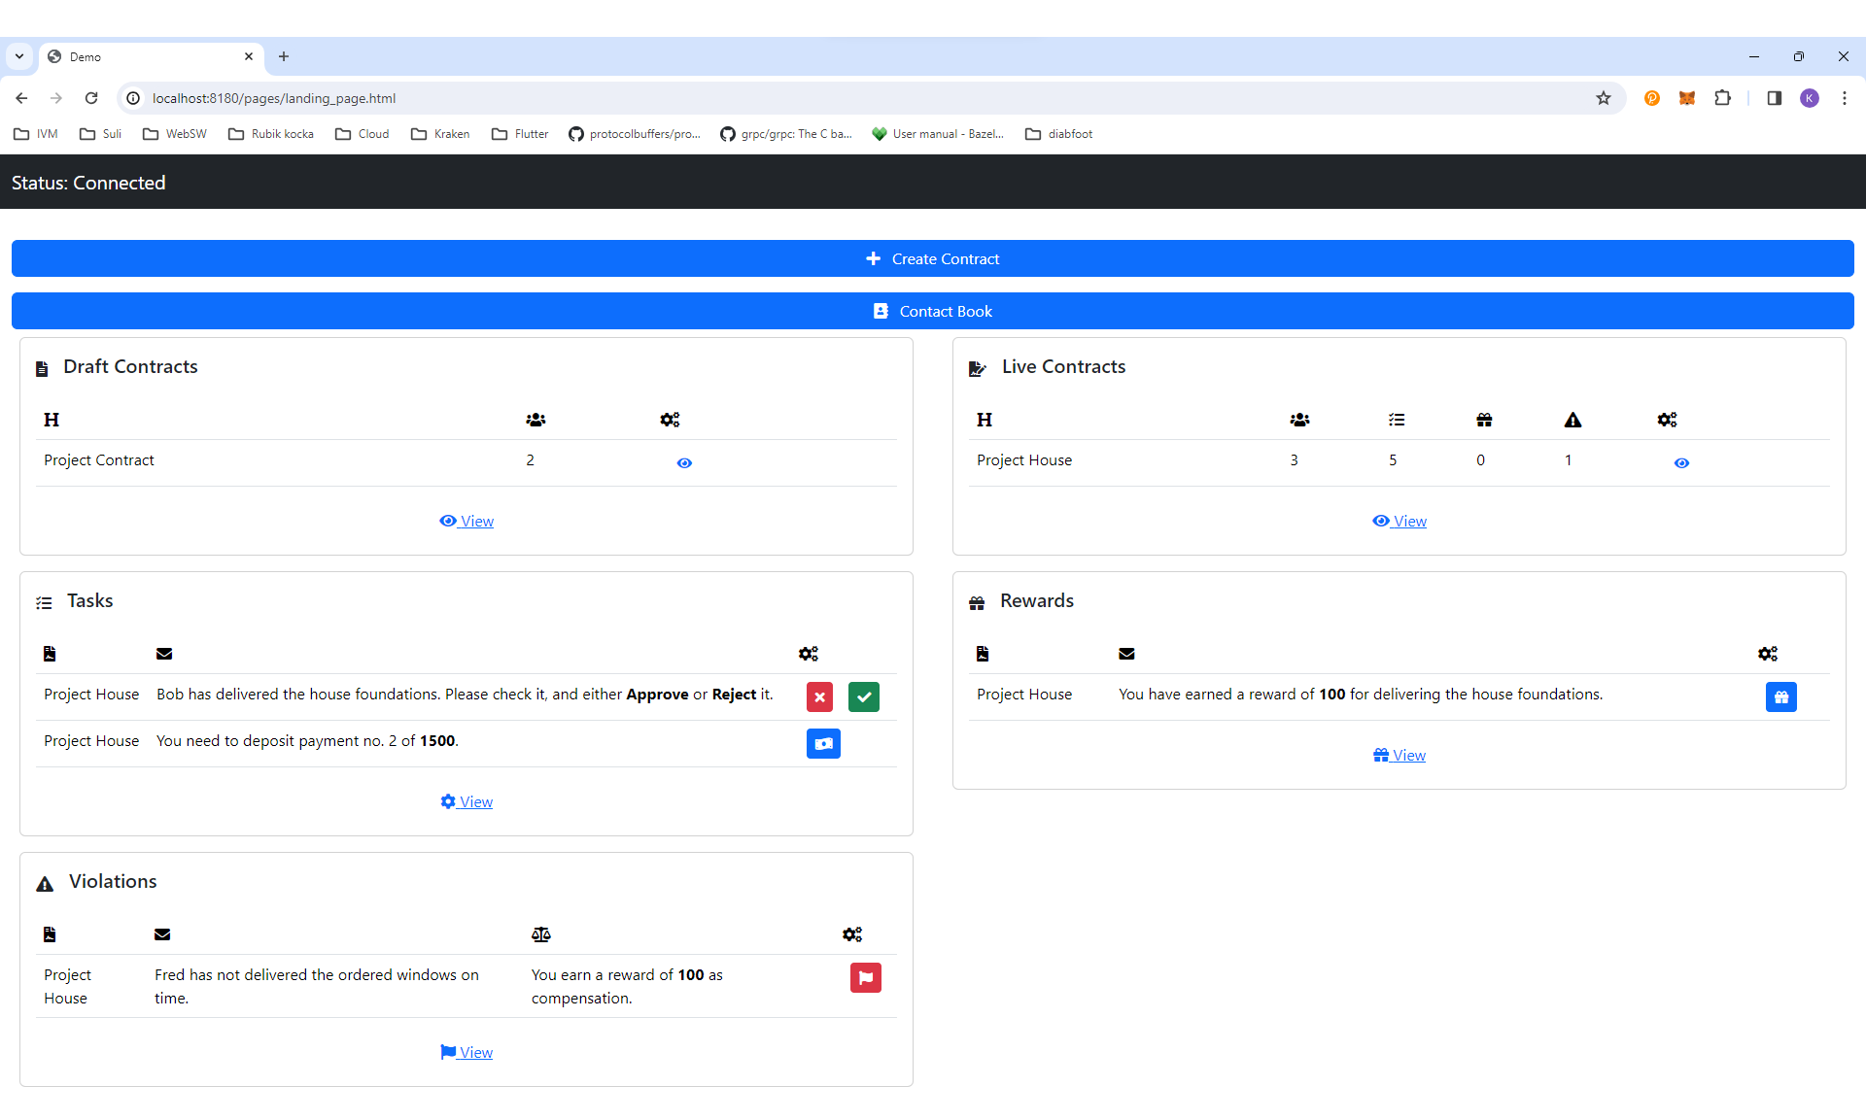Select the Demo browser tab
The height and width of the screenshot is (1120, 1866).
click(x=146, y=56)
